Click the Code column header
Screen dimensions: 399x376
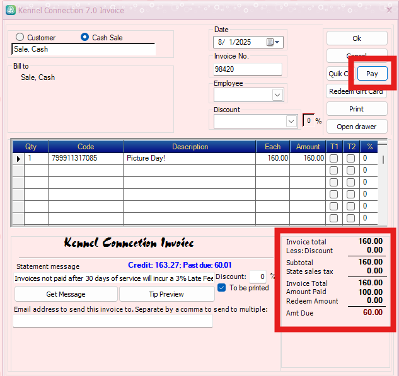pyautogui.click(x=86, y=147)
